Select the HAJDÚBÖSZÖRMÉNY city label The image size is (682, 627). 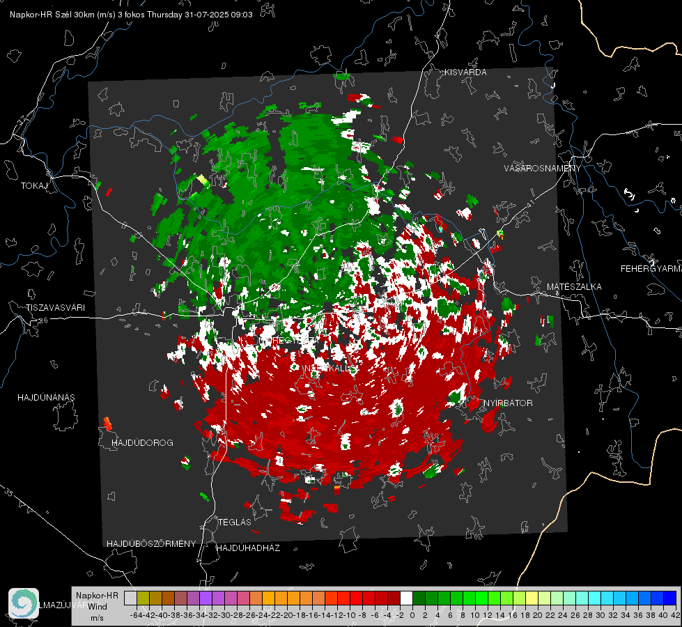point(151,544)
